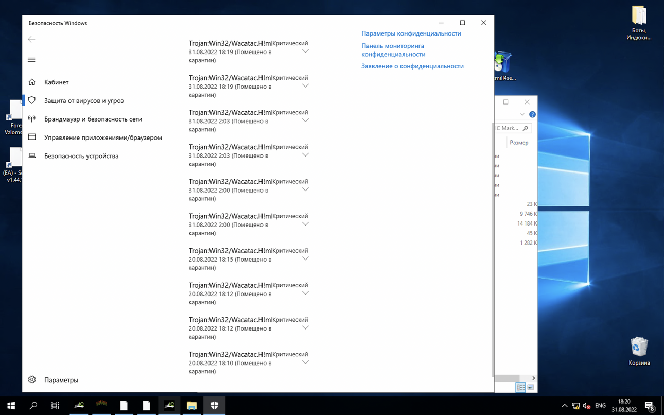Screen dimensions: 664x415
Task: Switch input language via ENG indicator
Action: pos(600,406)
